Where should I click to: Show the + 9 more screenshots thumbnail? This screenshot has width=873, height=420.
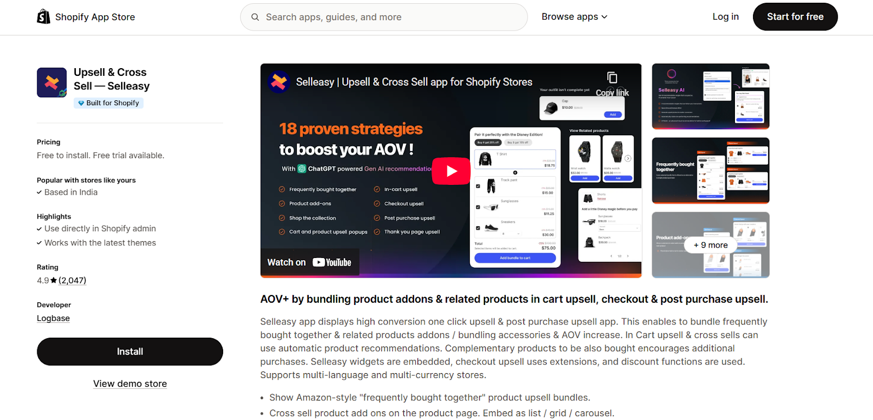[x=710, y=245]
